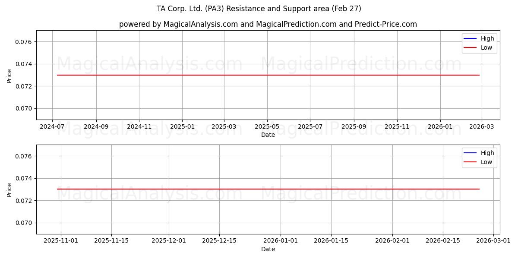The image size is (518, 259).
Task: Click the '0.070' y-axis tick on the bottom chart
Action: coord(25,223)
